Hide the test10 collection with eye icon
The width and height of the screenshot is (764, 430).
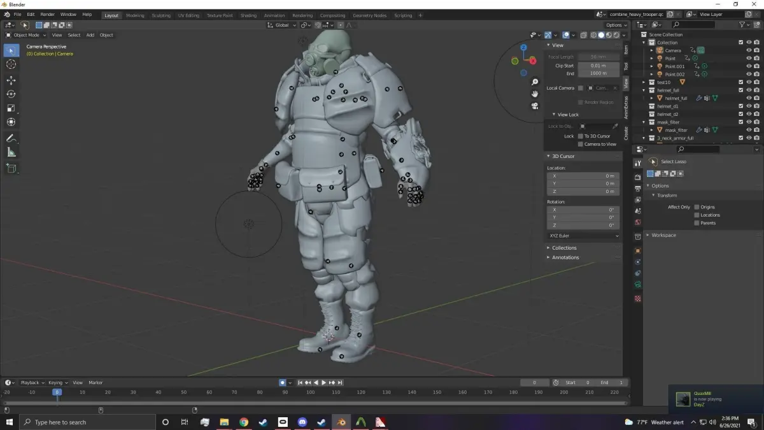[x=749, y=82]
